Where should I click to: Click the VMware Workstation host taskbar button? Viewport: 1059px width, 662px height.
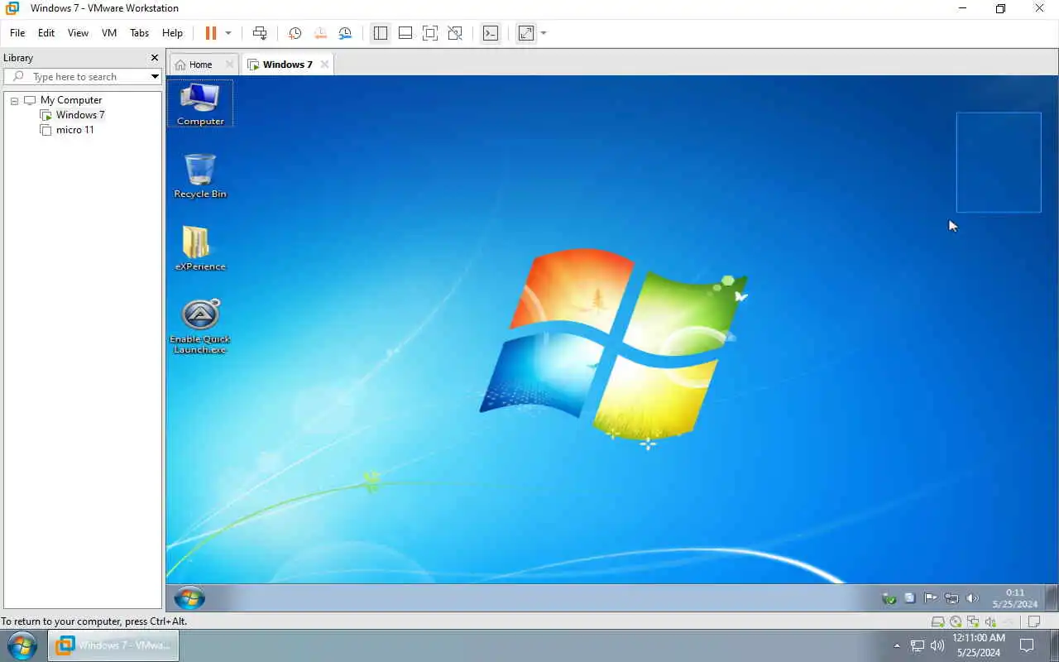point(113,645)
